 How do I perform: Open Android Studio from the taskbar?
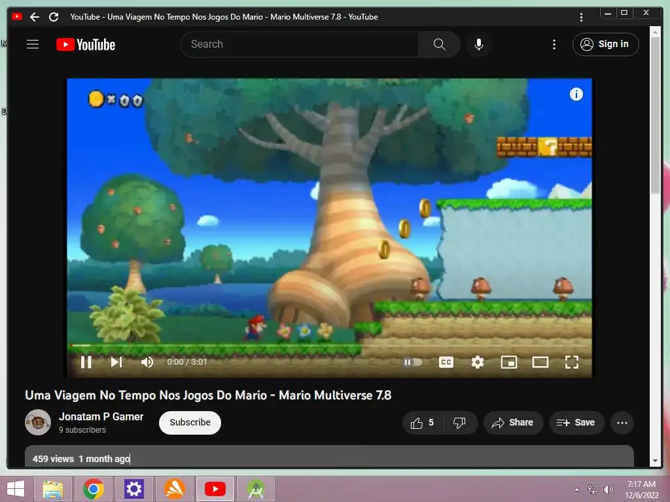256,489
